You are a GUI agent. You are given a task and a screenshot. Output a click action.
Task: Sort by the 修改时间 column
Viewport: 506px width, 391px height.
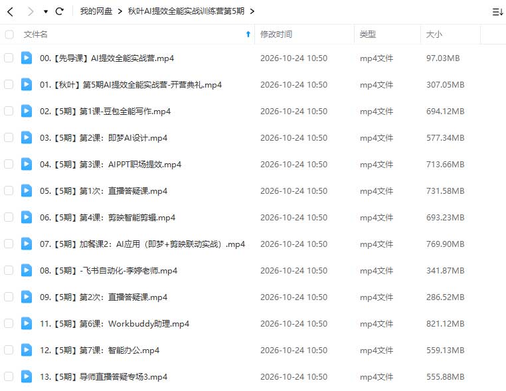pyautogui.click(x=276, y=35)
